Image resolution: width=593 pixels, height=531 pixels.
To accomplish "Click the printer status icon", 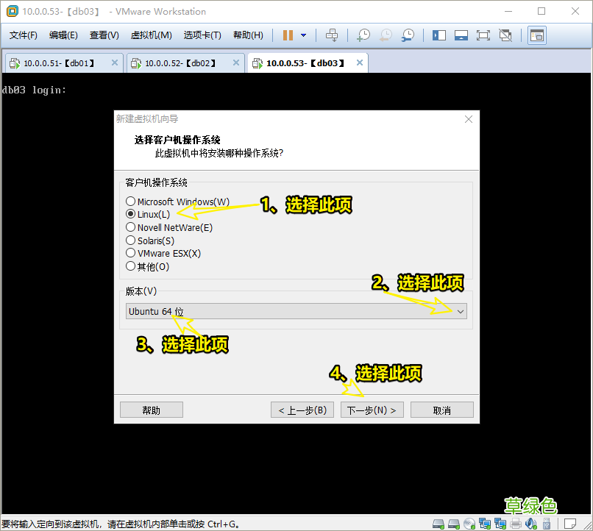I will click(x=516, y=524).
